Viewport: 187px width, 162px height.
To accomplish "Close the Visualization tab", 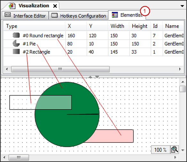I will coord(55,6).
